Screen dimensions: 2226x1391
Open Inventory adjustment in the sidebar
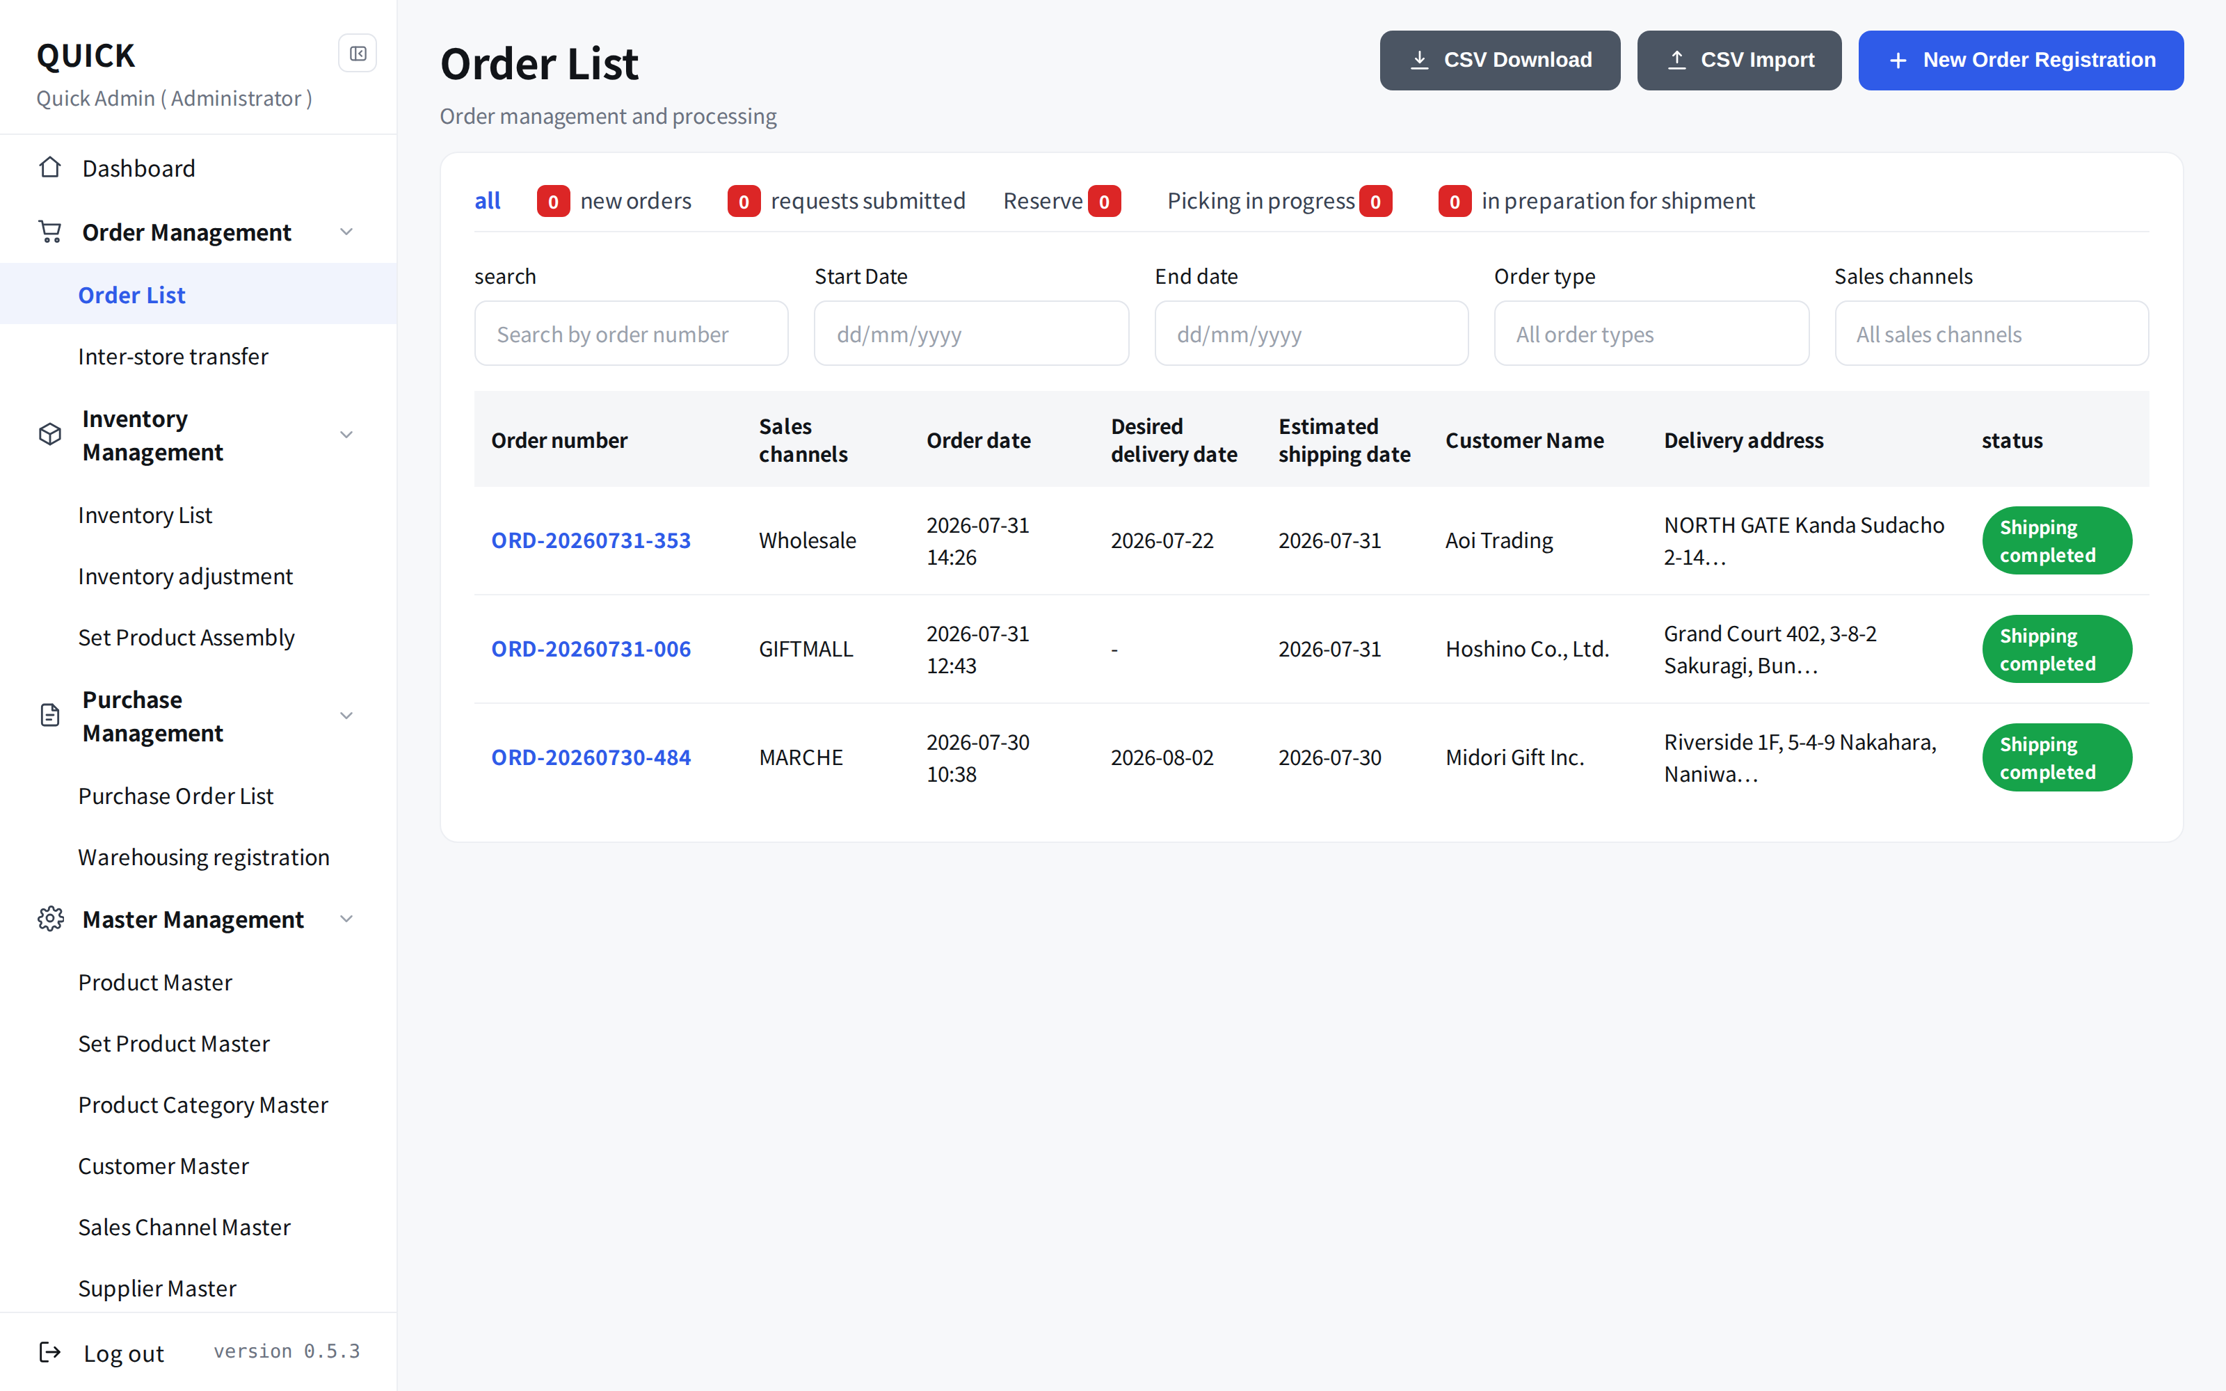185,576
